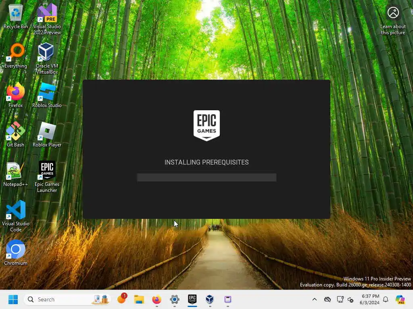Select the Roblox Studio desktop icon
Image resolution: width=413 pixels, height=309 pixels.
[x=47, y=95]
